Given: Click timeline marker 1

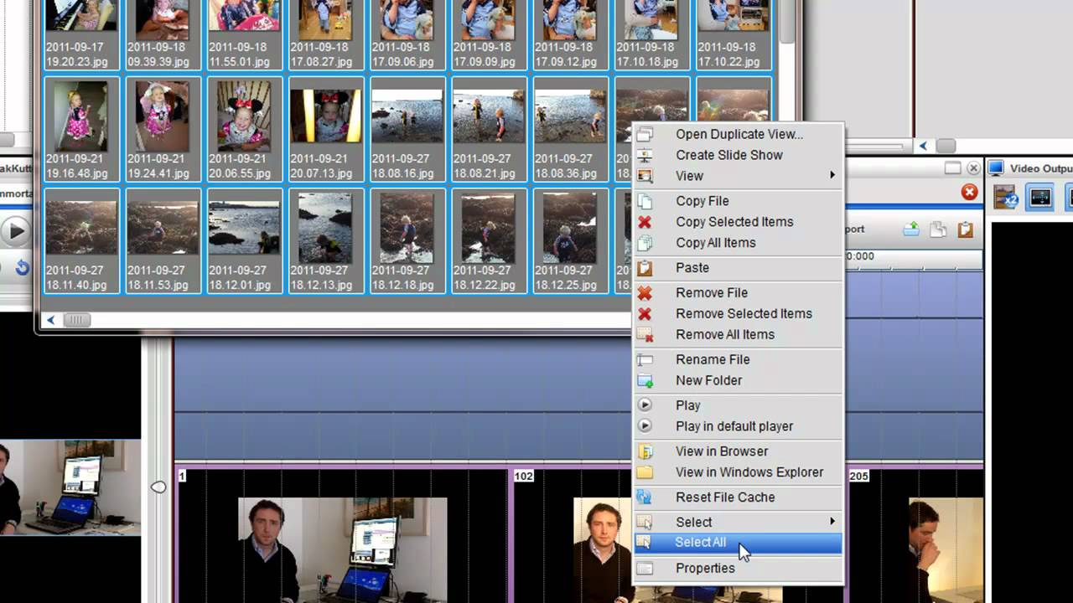Looking at the screenshot, I should tap(182, 476).
